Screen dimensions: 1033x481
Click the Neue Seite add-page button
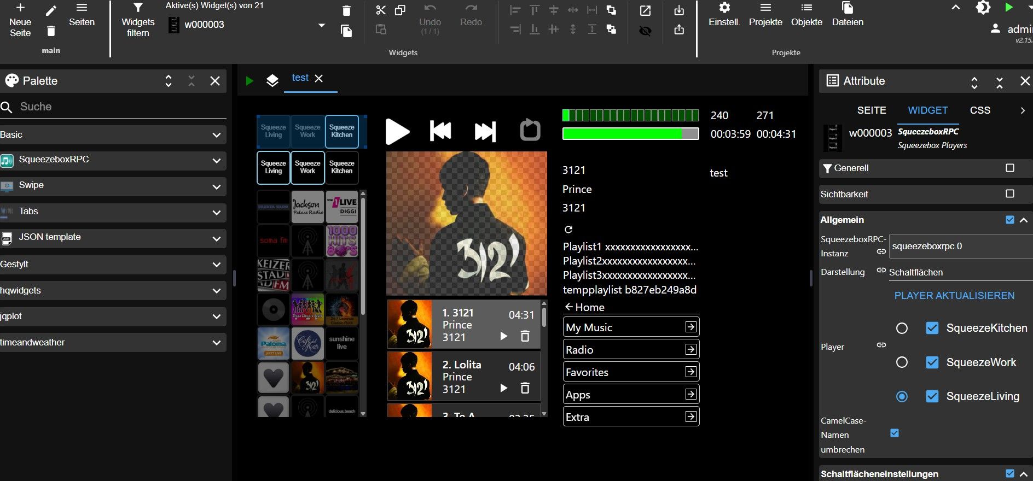[x=20, y=20]
